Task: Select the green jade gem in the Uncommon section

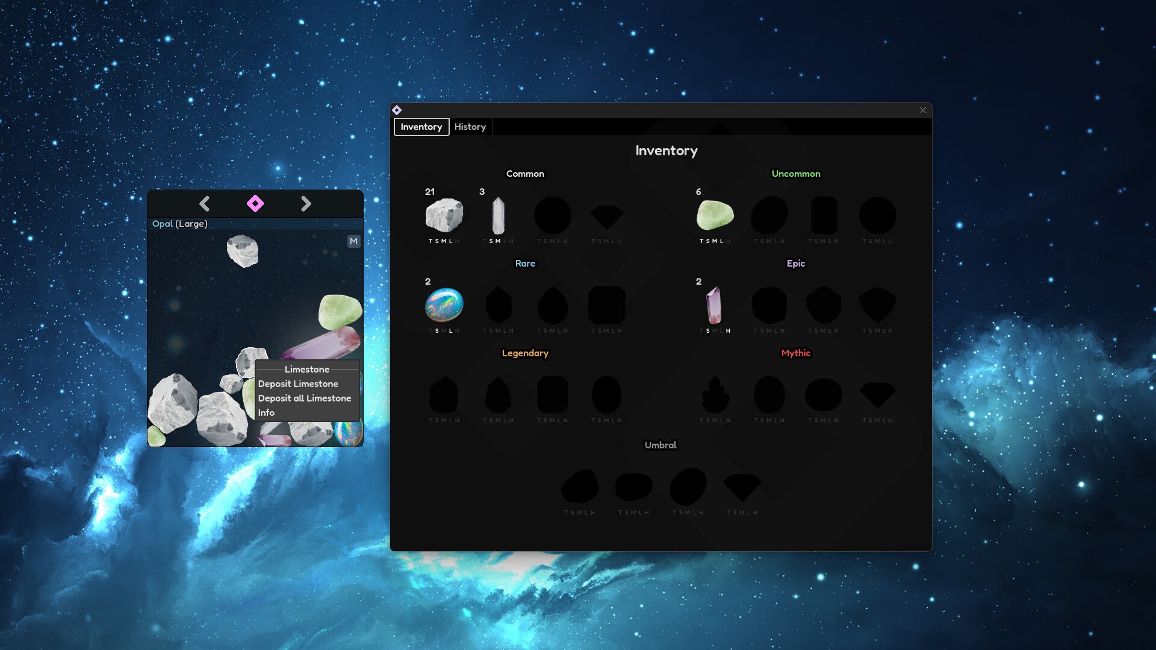Action: tap(715, 215)
